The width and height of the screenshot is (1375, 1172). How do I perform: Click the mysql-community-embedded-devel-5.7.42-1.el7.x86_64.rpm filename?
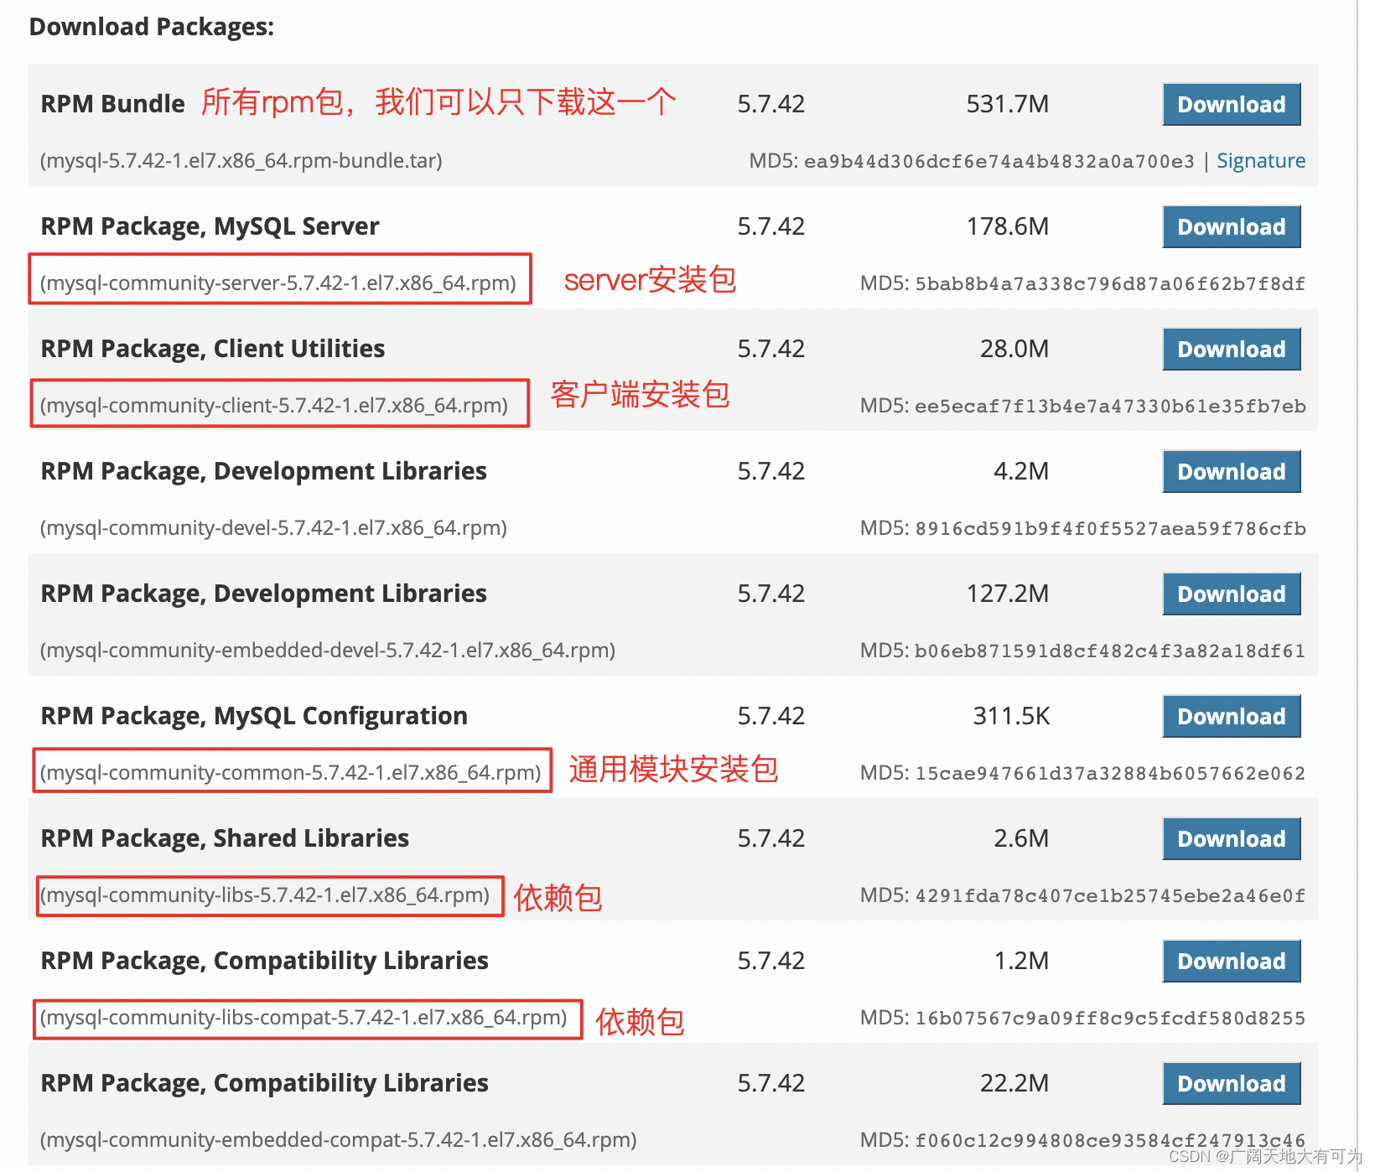(328, 650)
